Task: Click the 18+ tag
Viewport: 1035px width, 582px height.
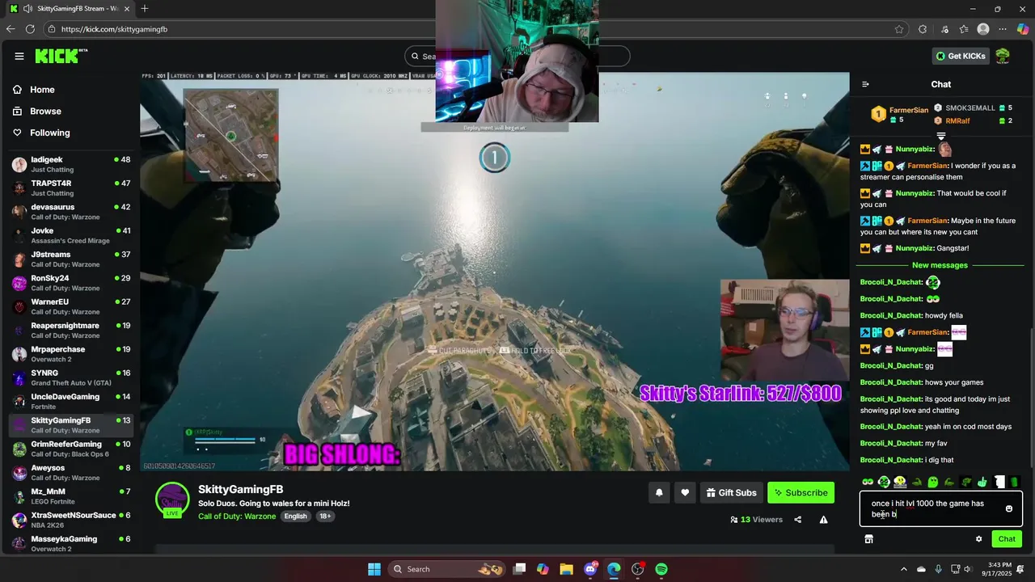Action: pyautogui.click(x=324, y=516)
